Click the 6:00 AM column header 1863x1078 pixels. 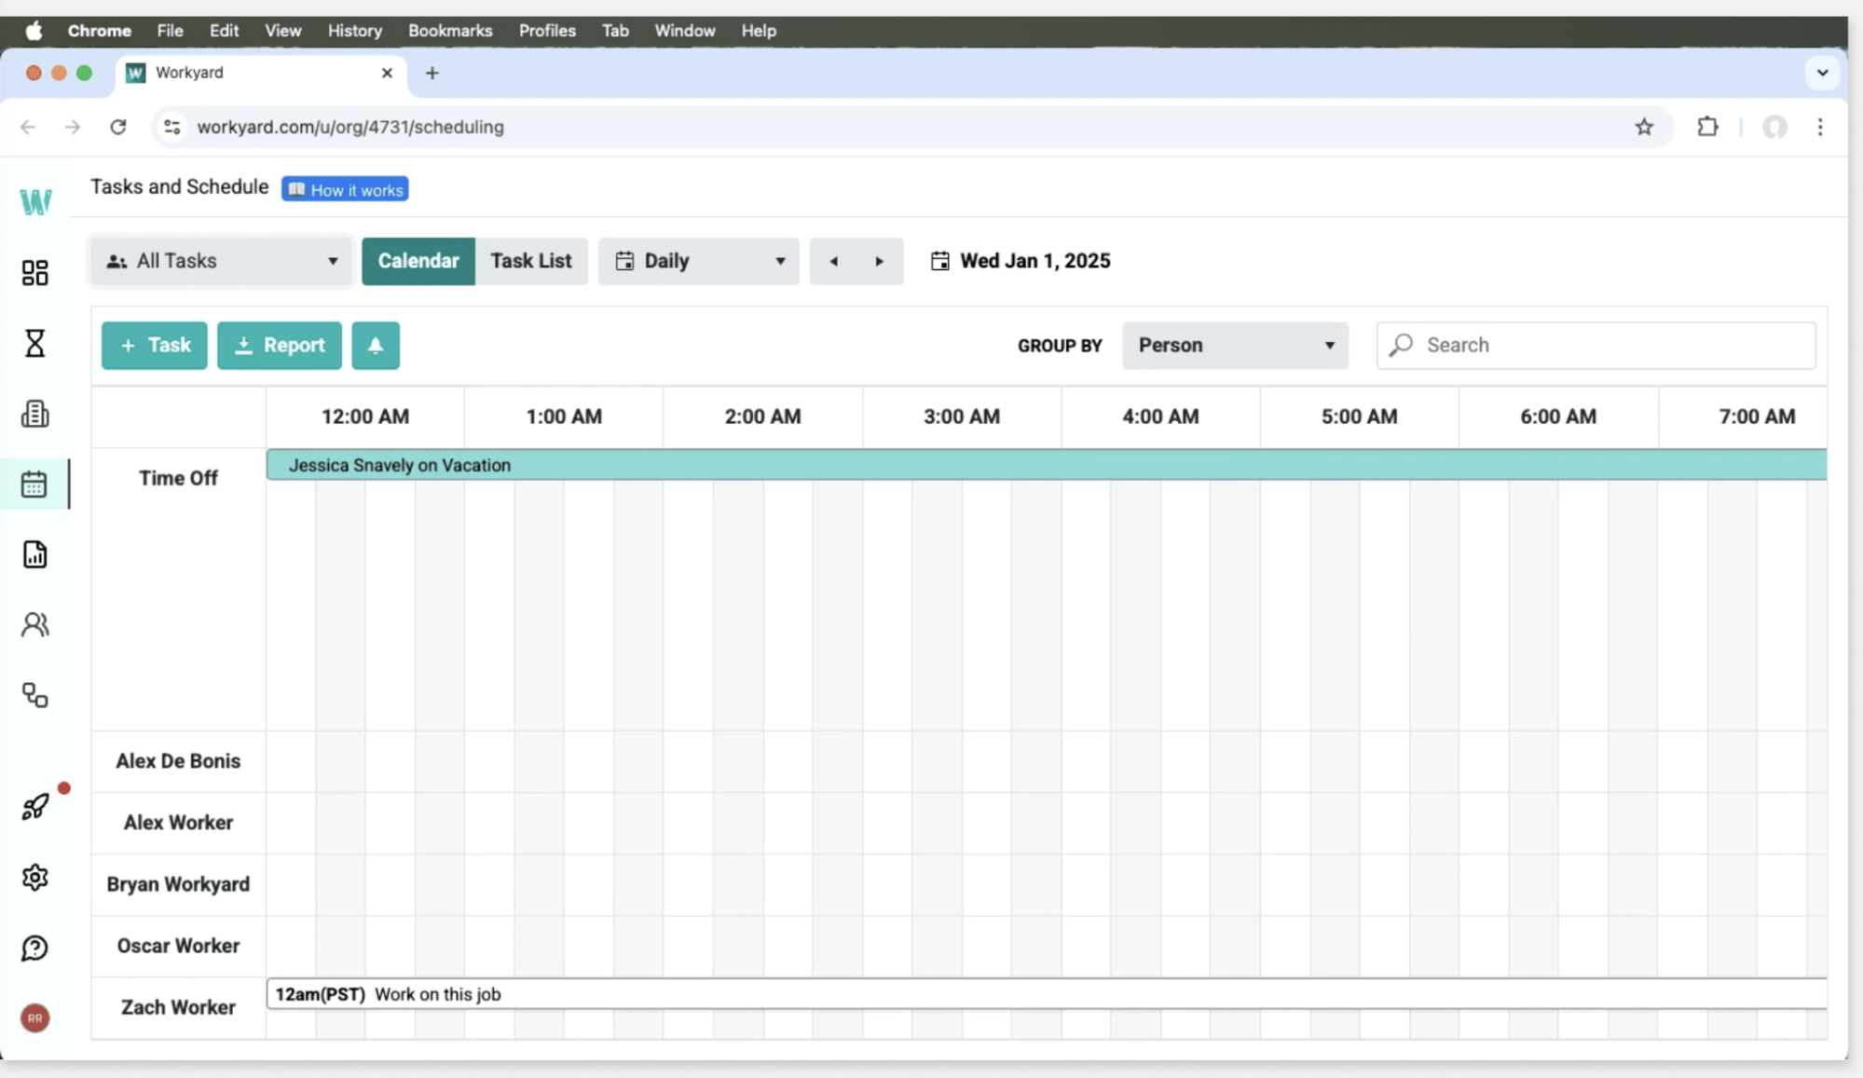[x=1558, y=416]
